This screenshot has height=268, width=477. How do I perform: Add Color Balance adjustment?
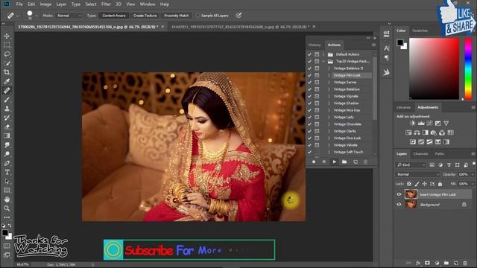pos(417,133)
